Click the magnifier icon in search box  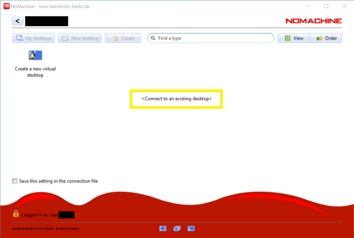tap(153, 38)
